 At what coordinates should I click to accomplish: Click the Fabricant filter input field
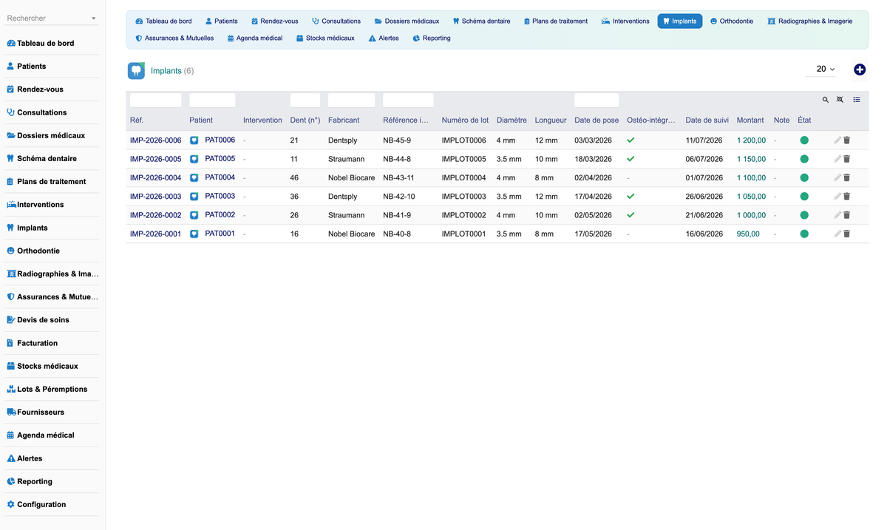coord(352,100)
